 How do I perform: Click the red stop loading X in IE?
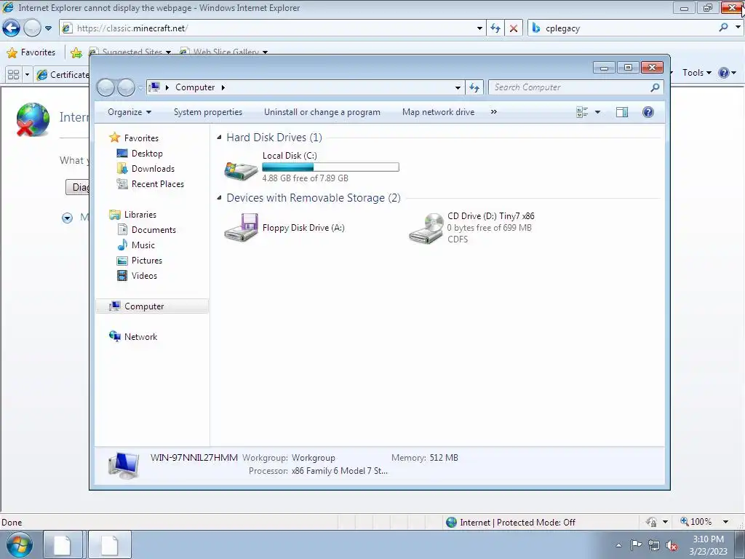pos(514,28)
